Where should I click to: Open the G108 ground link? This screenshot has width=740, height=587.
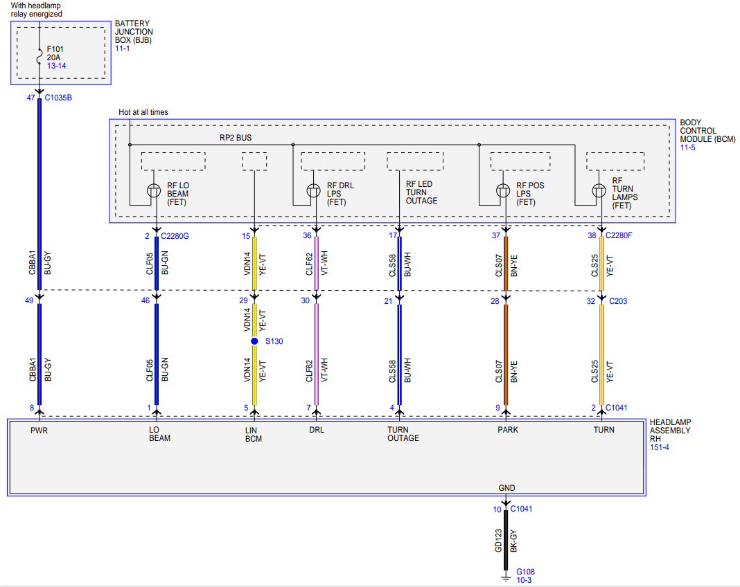pyautogui.click(x=525, y=572)
